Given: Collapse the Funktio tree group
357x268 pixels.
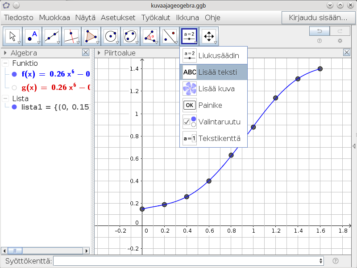Looking at the screenshot, I should click(6, 64).
